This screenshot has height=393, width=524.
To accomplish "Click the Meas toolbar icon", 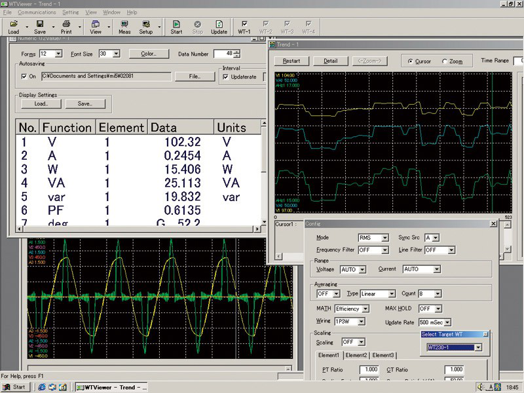I will (124, 27).
